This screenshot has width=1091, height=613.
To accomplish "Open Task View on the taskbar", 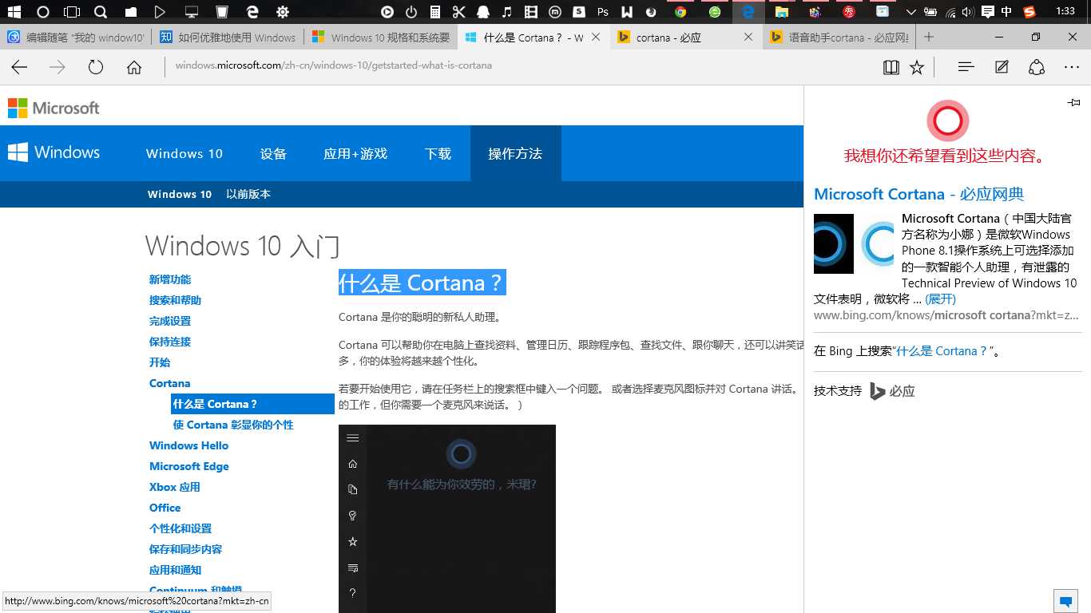I will [x=72, y=12].
